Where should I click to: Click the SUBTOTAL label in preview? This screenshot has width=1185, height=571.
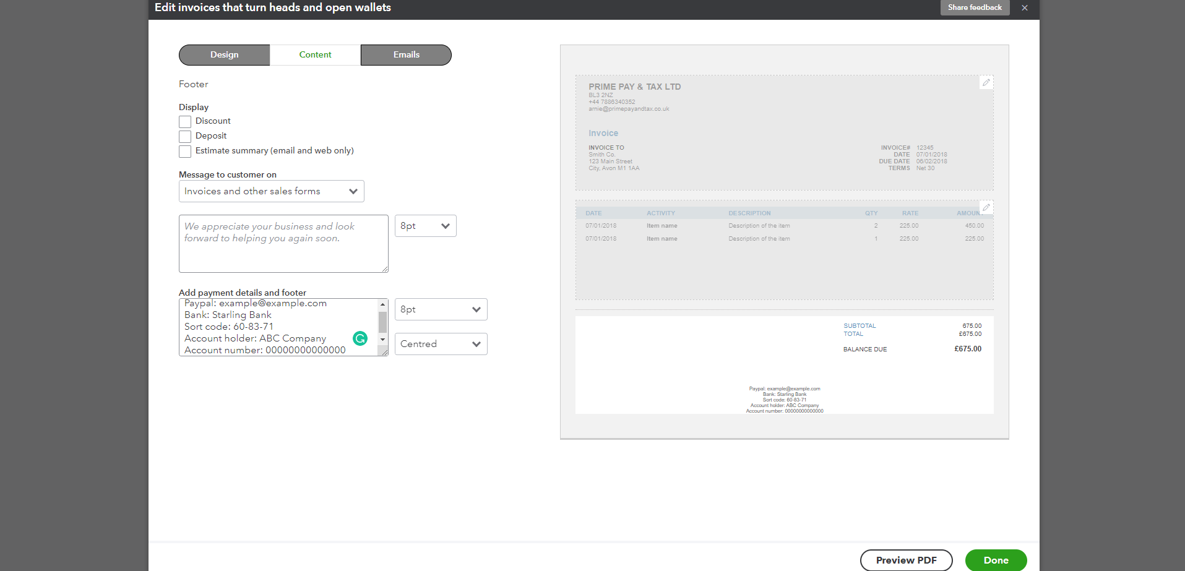tap(860, 326)
